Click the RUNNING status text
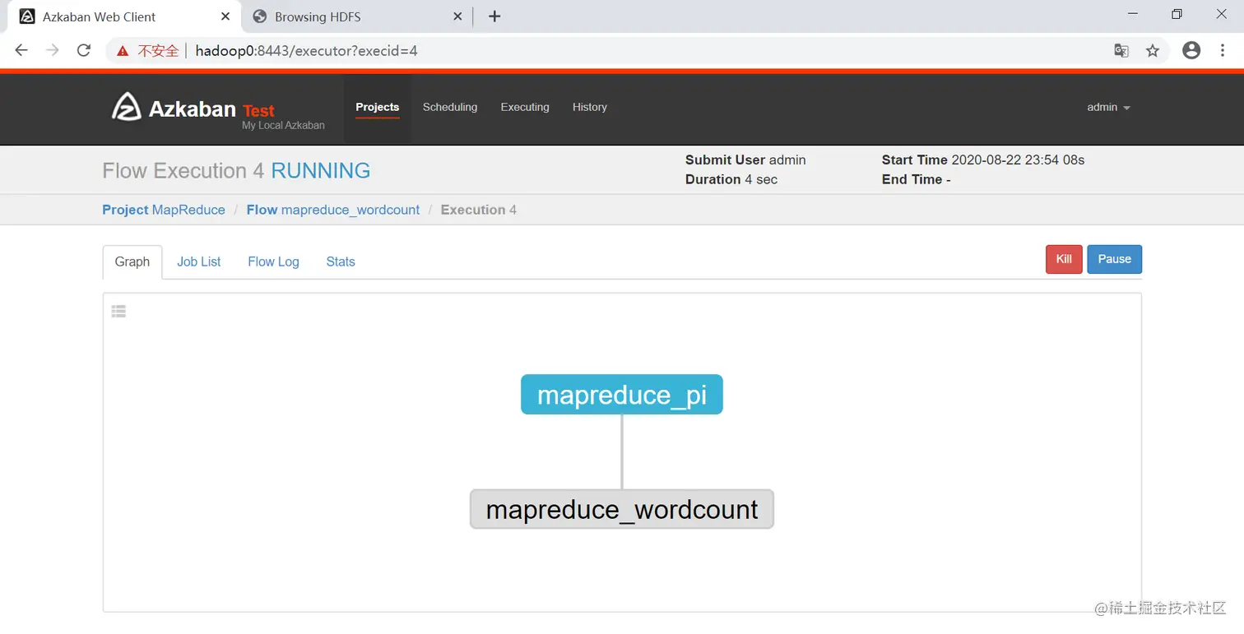This screenshot has width=1244, height=634. (321, 171)
